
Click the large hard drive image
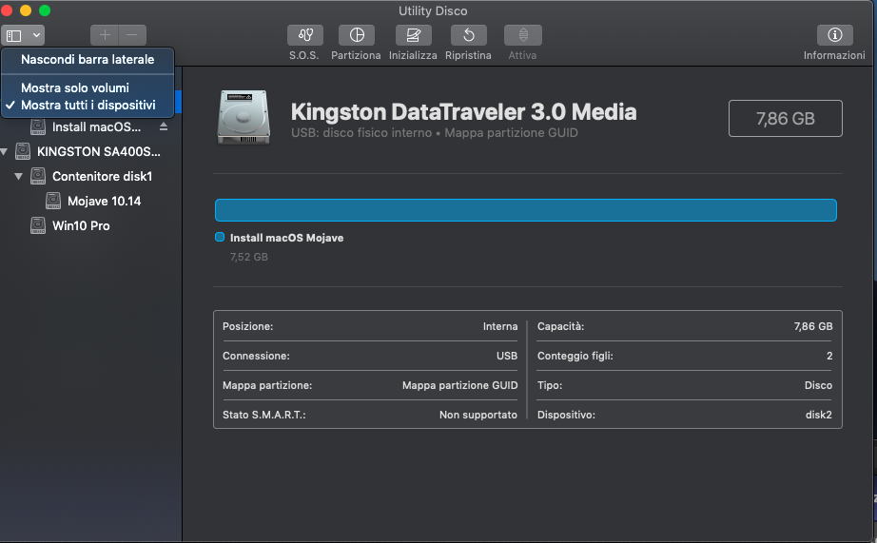[x=244, y=117]
